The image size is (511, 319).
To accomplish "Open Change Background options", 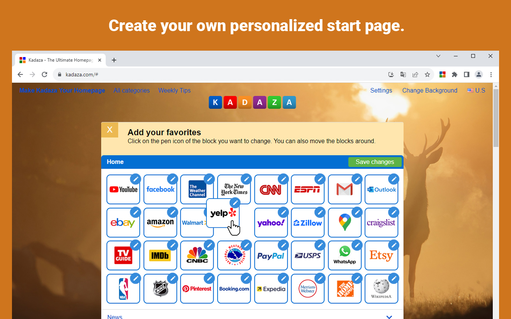I will click(x=430, y=91).
